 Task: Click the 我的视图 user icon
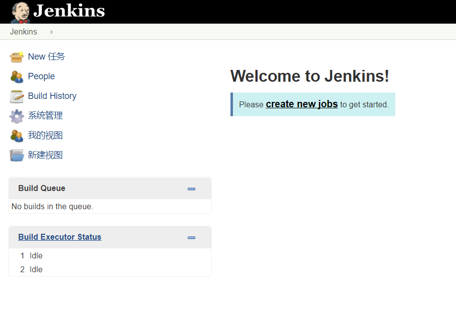[x=17, y=136]
